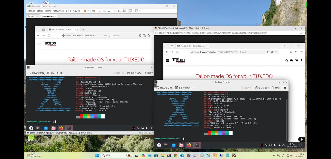
Task: Switch to the ホーム tab in VMware
Action: point(33,16)
